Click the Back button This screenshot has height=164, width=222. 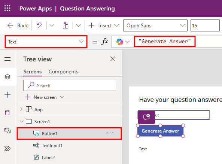(x=18, y=25)
